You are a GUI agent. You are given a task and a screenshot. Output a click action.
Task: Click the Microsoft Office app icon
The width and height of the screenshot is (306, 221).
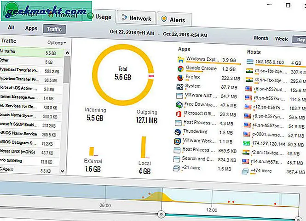point(179,113)
